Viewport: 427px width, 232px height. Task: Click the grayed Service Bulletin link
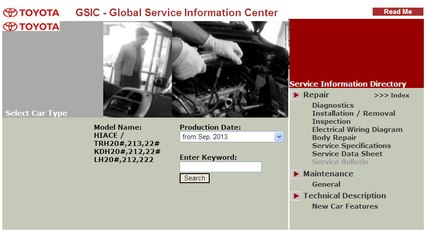[340, 162]
